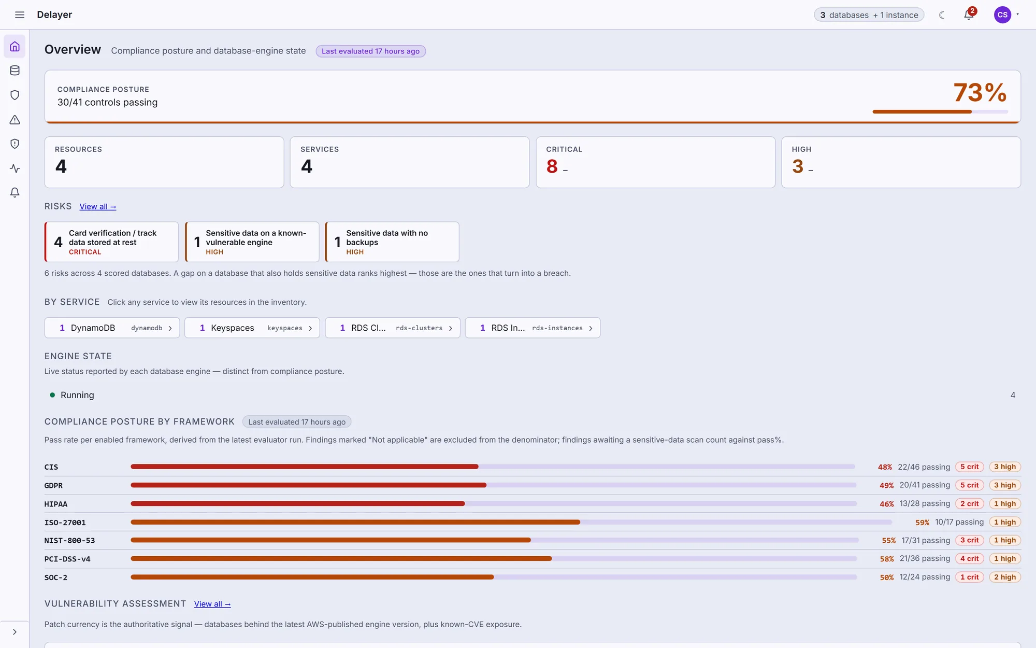Click SOC-2 2 high badge
1036x648 pixels.
[x=1005, y=577]
